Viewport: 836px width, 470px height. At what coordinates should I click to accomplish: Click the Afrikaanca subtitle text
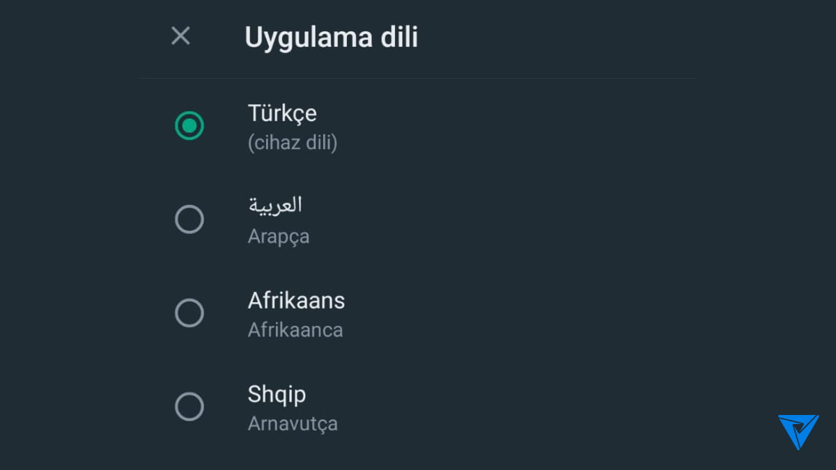point(295,329)
